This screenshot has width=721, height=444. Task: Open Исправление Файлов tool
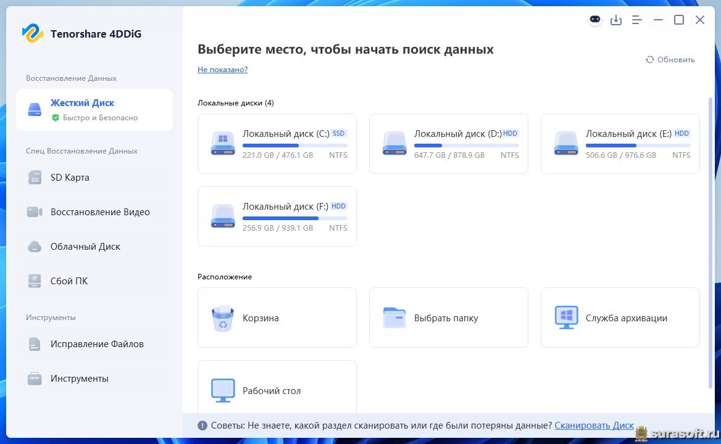(94, 344)
